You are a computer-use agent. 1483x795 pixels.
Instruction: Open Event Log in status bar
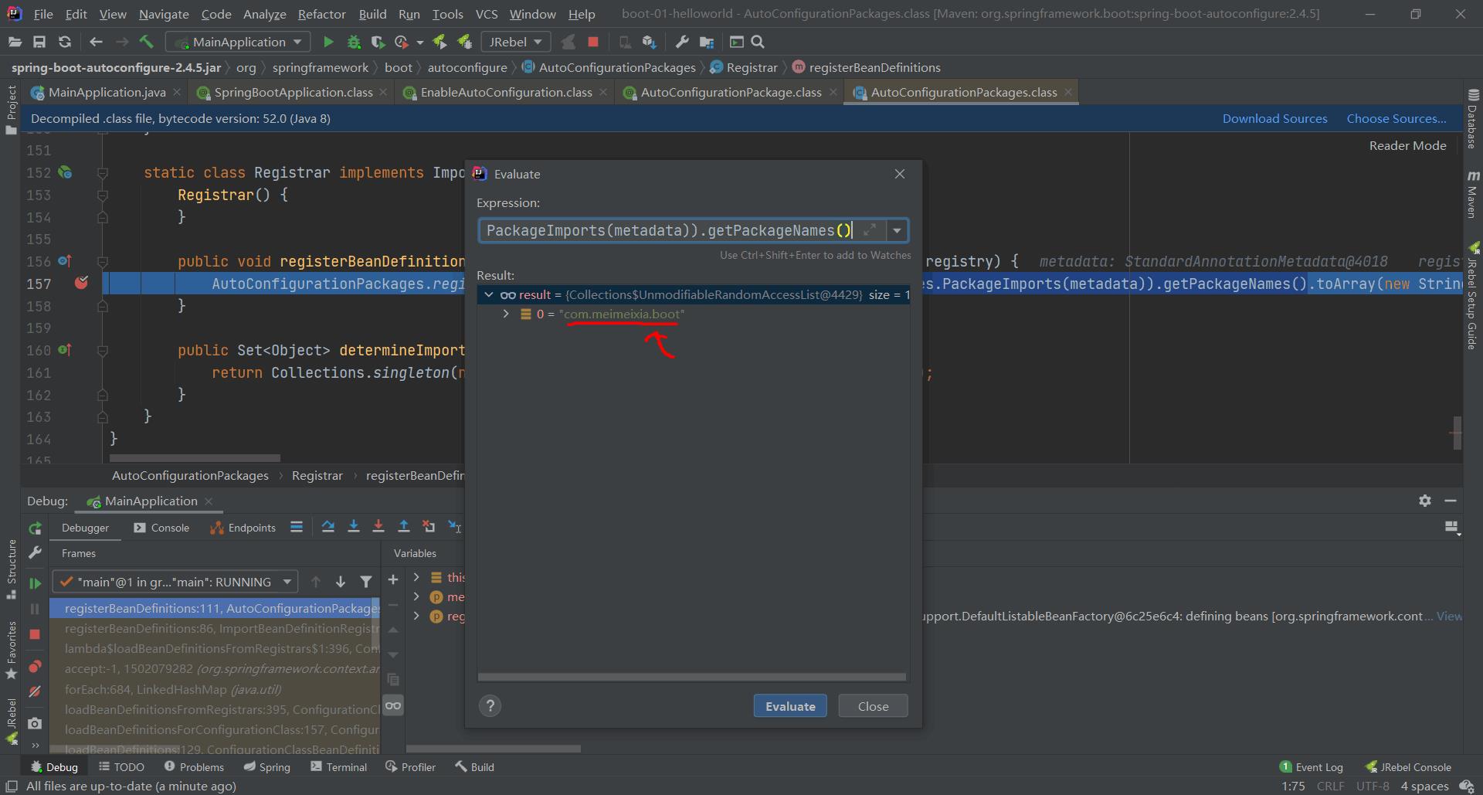[1312, 766]
